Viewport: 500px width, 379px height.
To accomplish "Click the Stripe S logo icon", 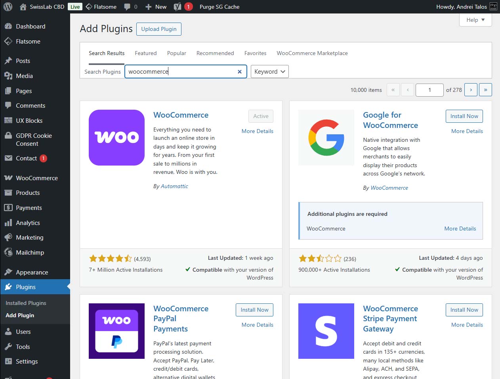I will tap(326, 331).
